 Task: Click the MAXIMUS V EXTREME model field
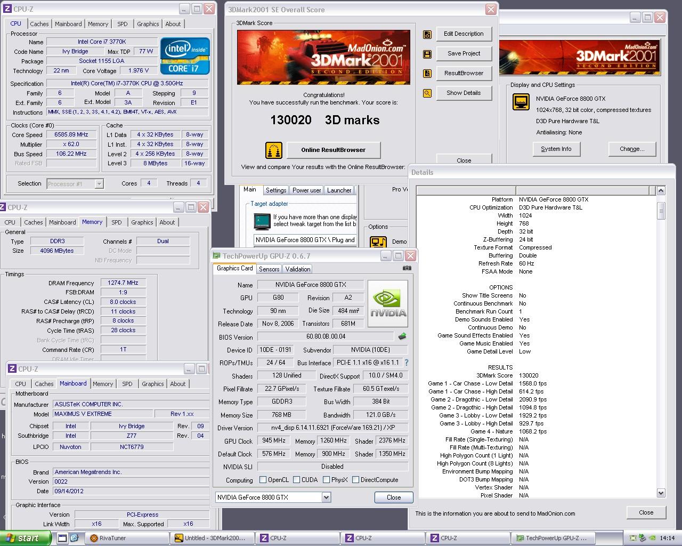(103, 414)
